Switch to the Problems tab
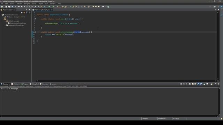223x125 pixels. (x=15, y=84)
